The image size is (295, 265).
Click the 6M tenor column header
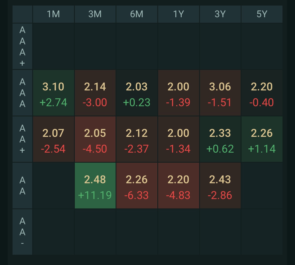click(137, 14)
